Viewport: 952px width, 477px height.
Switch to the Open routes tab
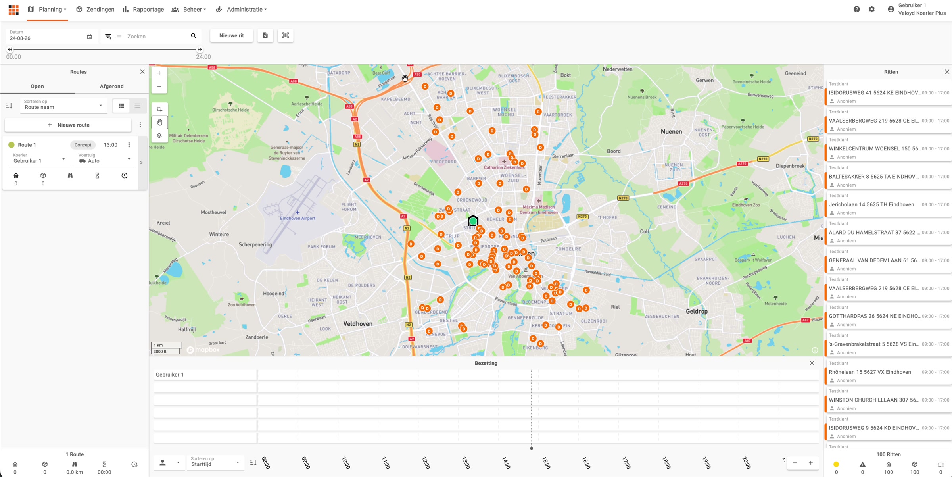[37, 86]
